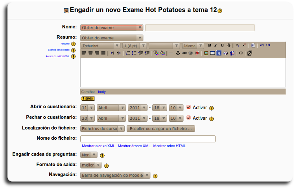Justify text in editor

pos(103,53)
